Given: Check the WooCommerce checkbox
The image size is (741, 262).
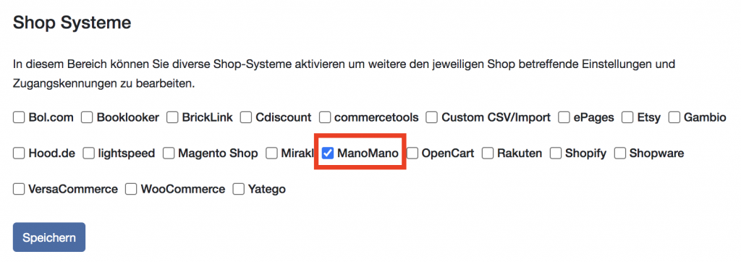Looking at the screenshot, I should tap(132, 189).
